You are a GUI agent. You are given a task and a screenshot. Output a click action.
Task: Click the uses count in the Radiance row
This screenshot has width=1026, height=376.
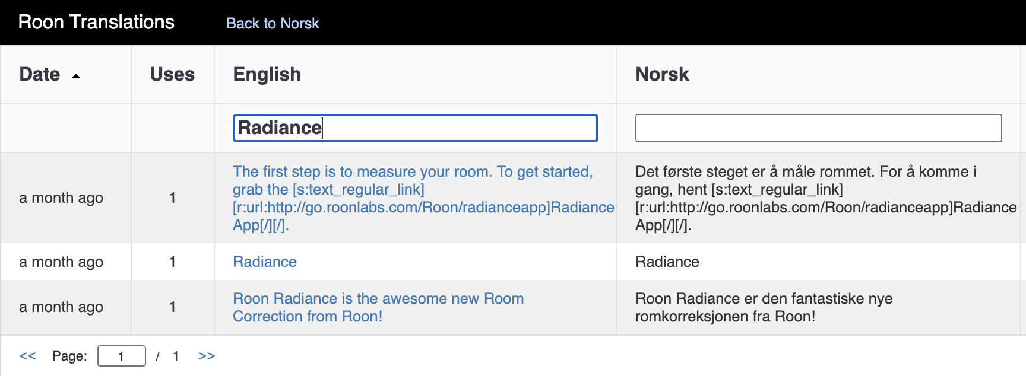(172, 262)
